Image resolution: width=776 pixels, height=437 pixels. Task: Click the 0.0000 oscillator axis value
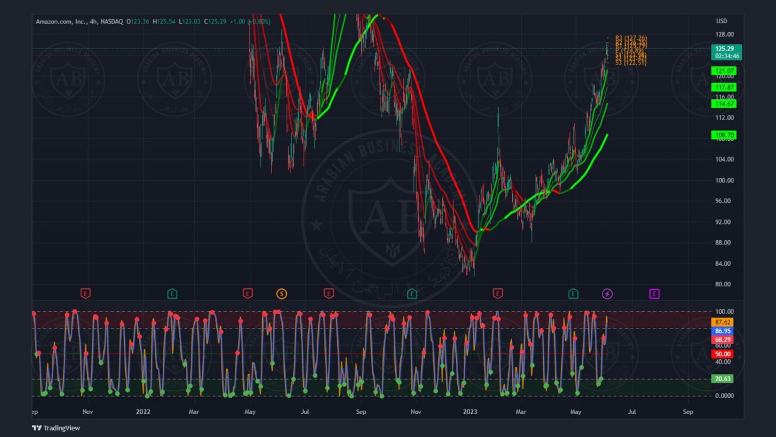[x=724, y=396]
